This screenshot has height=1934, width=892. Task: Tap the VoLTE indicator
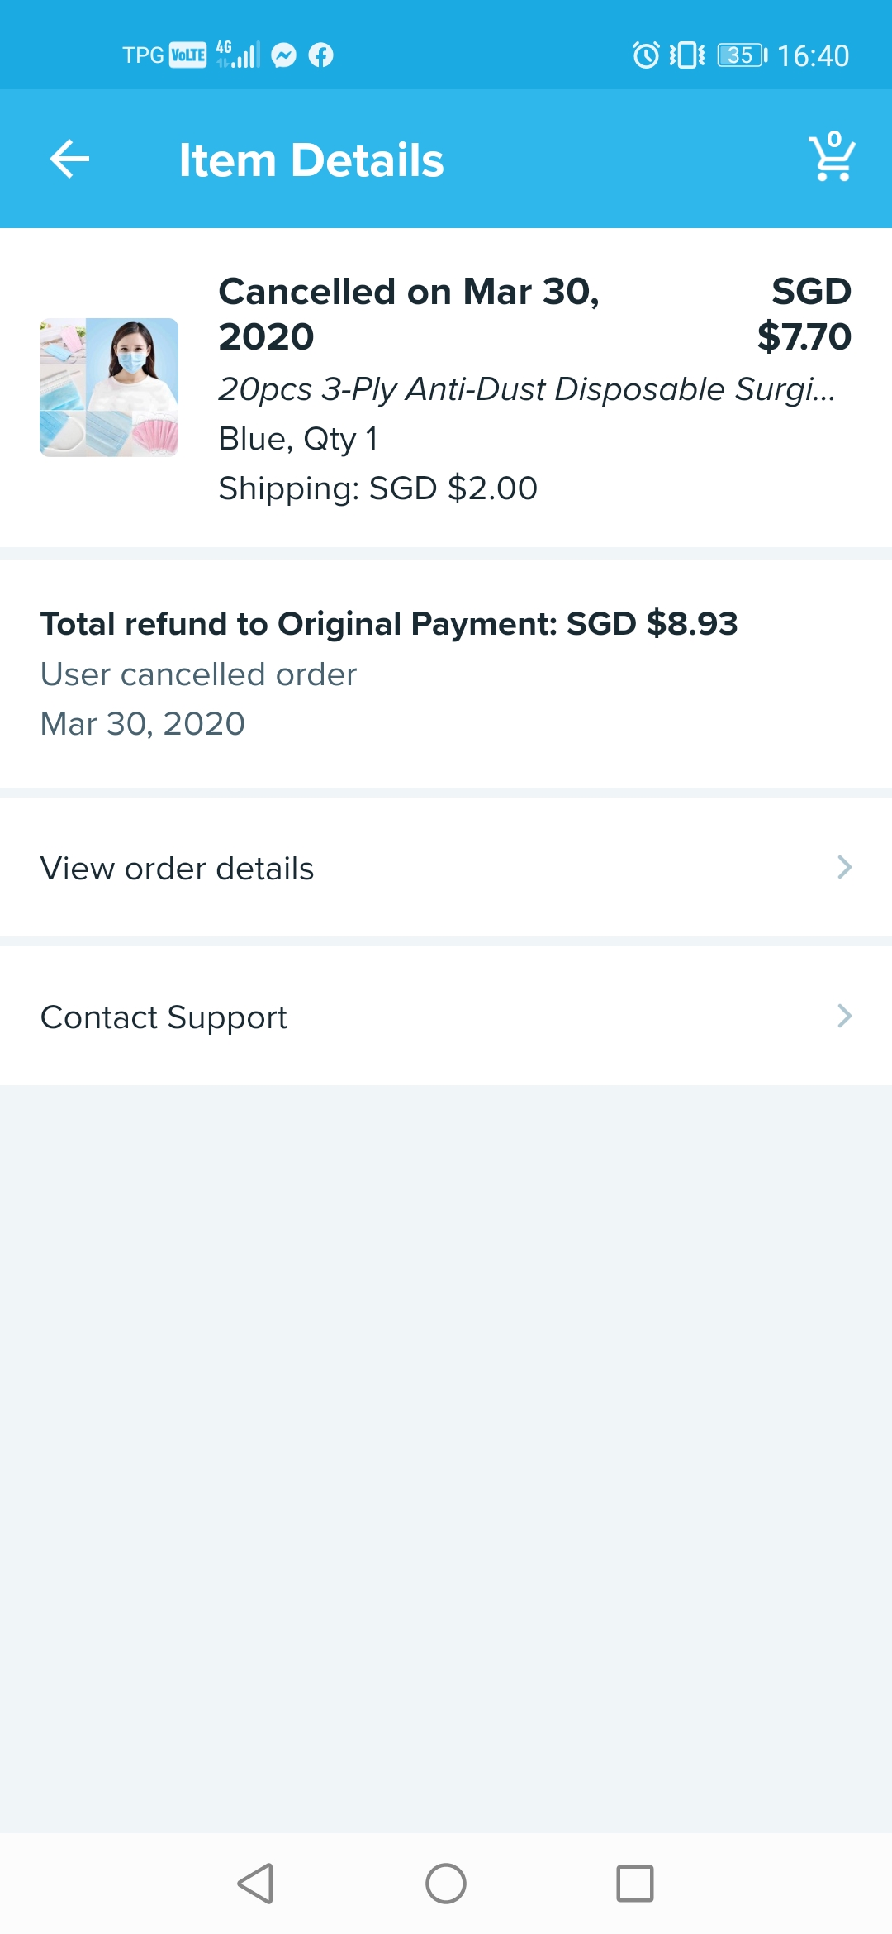[x=189, y=55]
